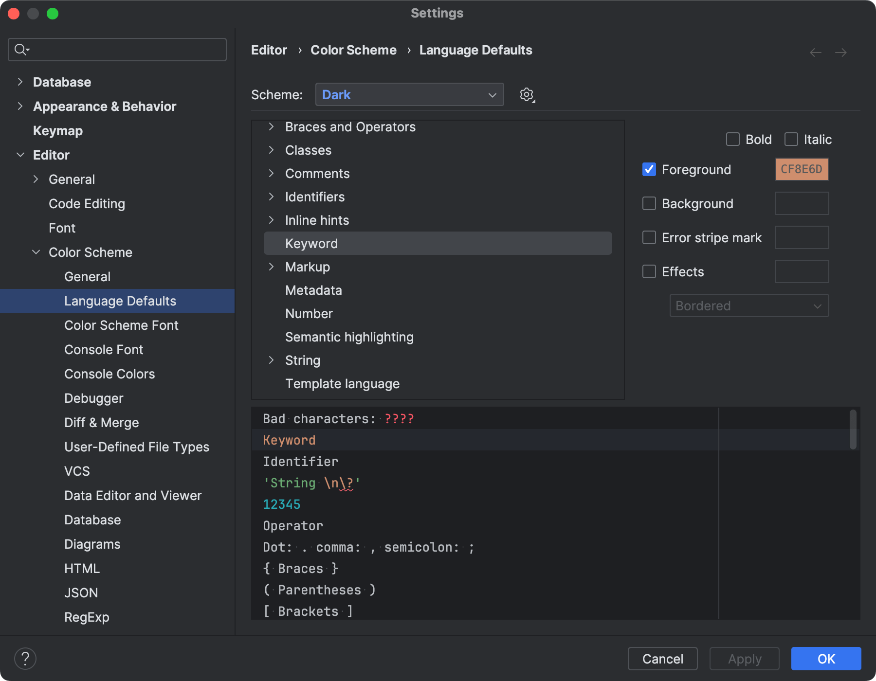Click the search magnifier in settings search box
Screen dimensions: 876x681
pyautogui.click(x=20, y=49)
